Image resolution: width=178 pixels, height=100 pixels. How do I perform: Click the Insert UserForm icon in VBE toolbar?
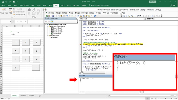coord(49,16)
